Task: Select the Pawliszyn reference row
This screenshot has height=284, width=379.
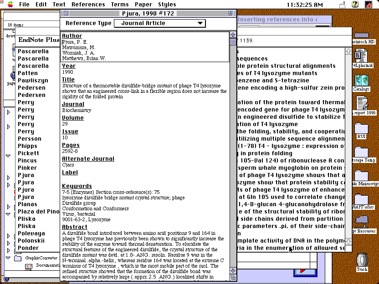Action: tap(33, 81)
